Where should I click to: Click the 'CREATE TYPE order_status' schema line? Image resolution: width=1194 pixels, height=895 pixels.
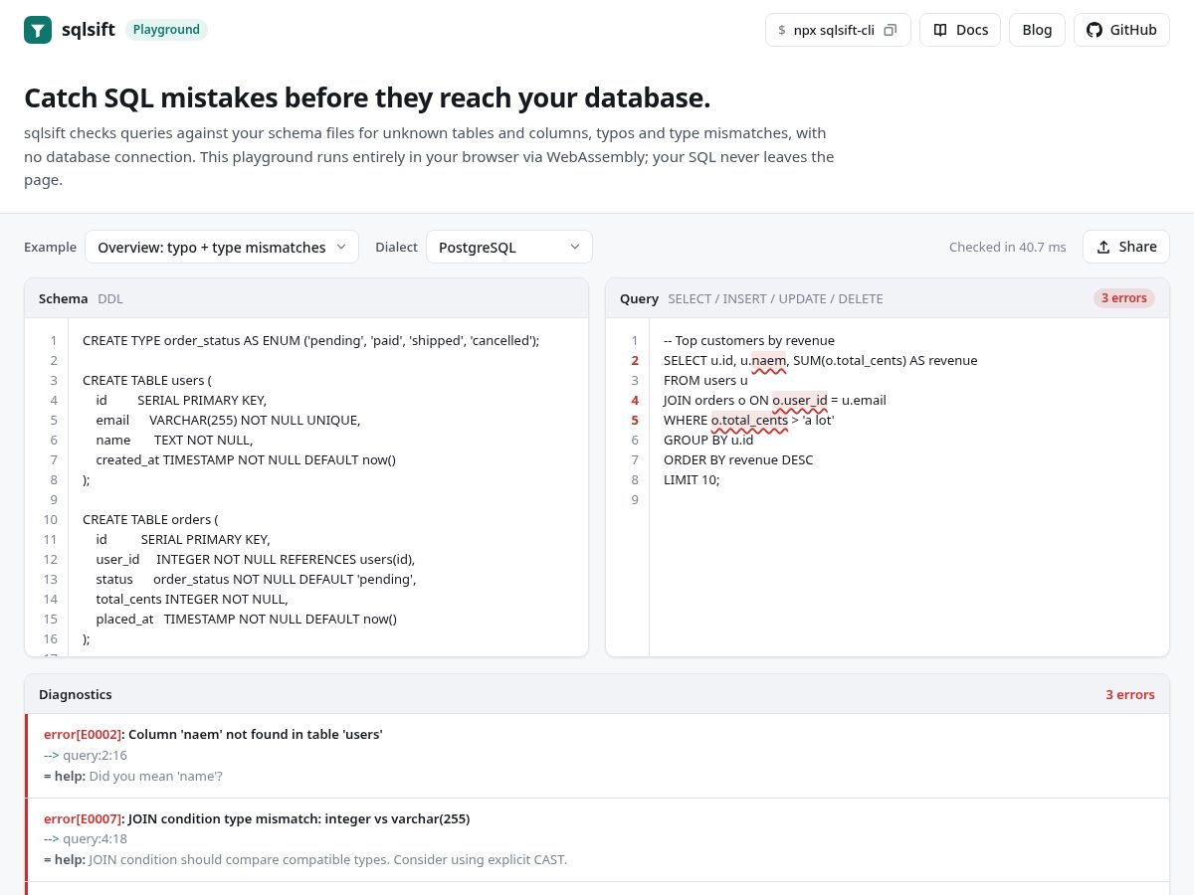[310, 340]
